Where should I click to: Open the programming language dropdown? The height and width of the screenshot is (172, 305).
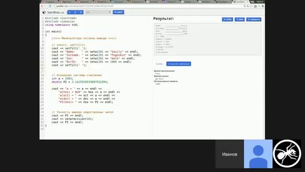(x=98, y=12)
